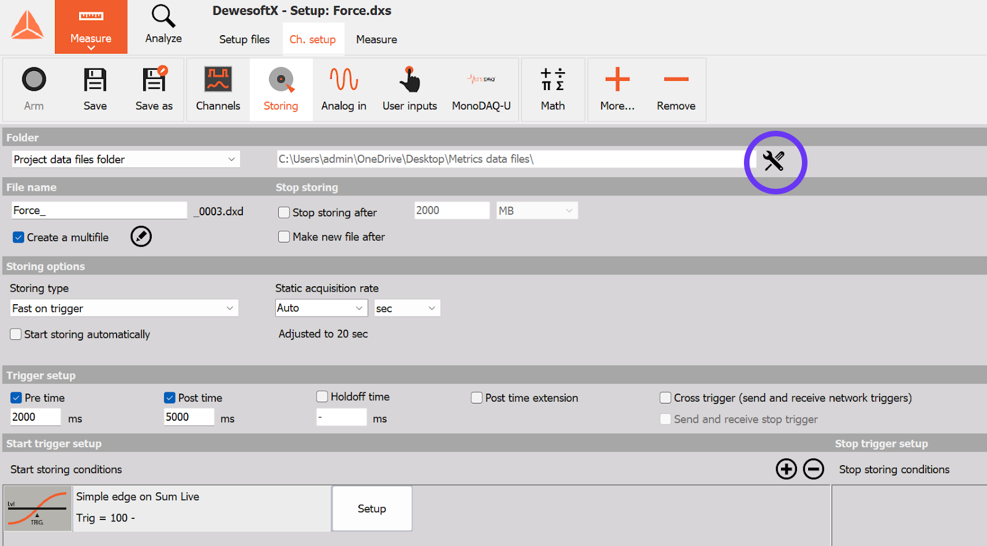Edit multifile naming pencil icon

[141, 236]
